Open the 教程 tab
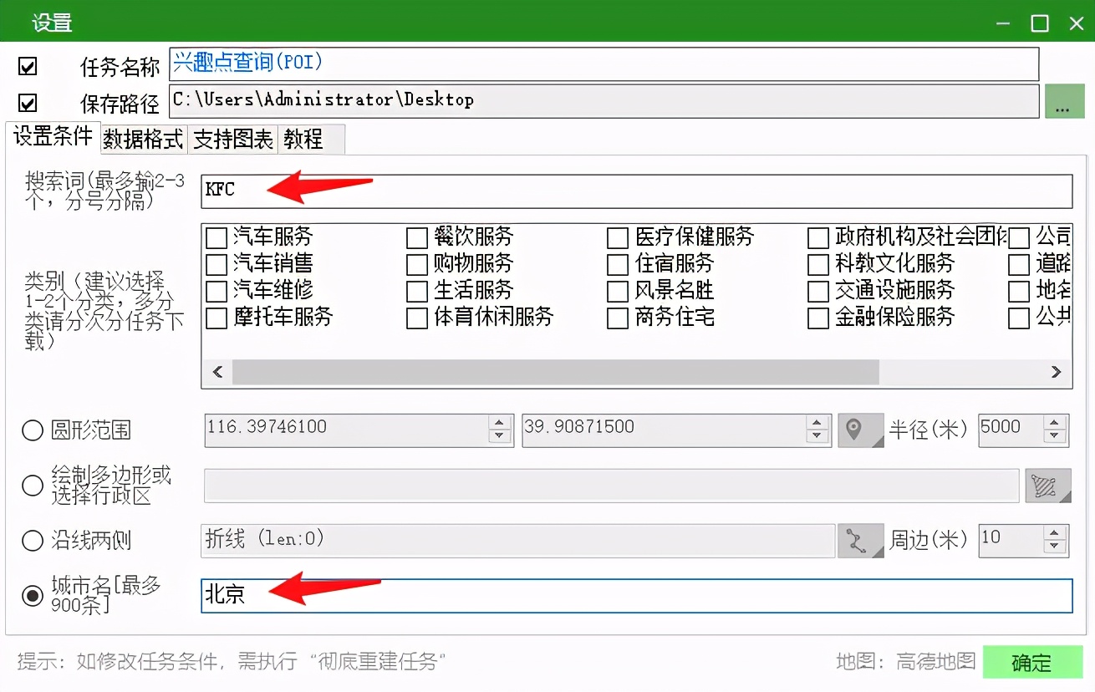1095x692 pixels. coord(303,140)
